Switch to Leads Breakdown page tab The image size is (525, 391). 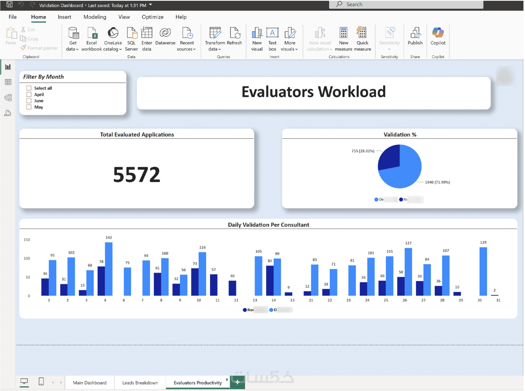(x=140, y=383)
